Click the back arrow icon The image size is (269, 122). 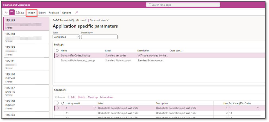[6, 12]
